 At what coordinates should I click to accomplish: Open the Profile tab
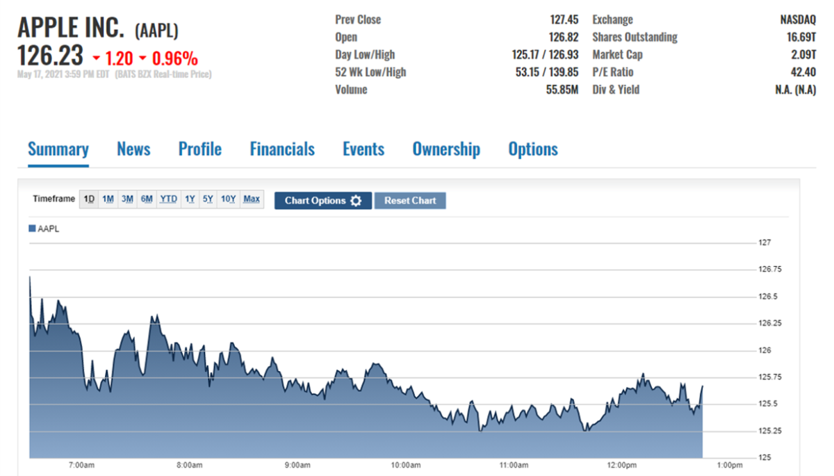200,149
